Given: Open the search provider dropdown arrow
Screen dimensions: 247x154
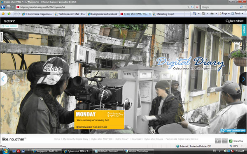Looking at the screenshot, I should (245, 7).
